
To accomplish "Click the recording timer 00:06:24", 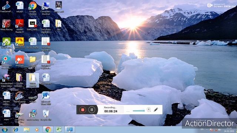I will click(x=111, y=111).
